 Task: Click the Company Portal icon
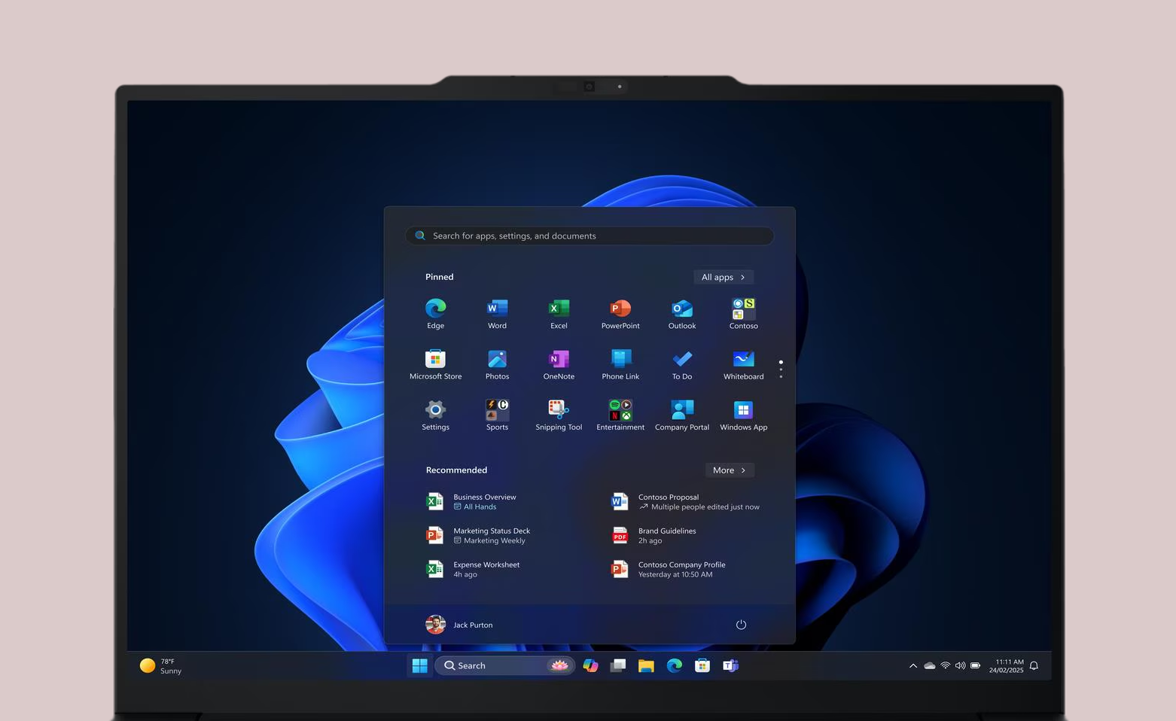(681, 410)
